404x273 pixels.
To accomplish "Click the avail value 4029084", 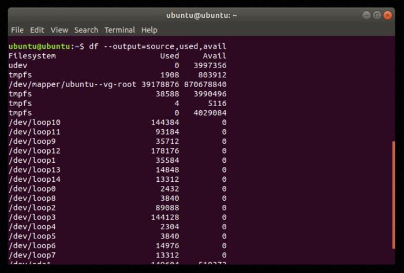I will click(210, 113).
